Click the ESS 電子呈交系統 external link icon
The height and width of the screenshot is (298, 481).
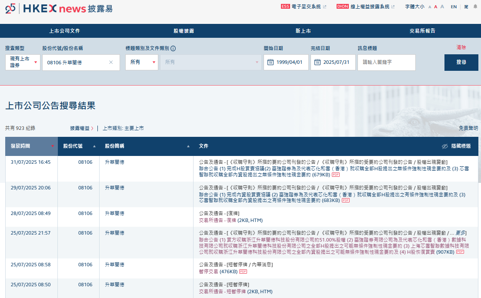point(325,7)
